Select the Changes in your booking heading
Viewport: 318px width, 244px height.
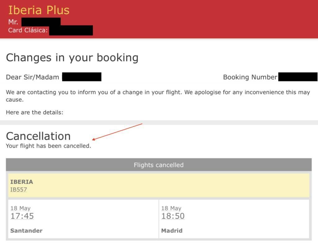pyautogui.click(x=72, y=58)
